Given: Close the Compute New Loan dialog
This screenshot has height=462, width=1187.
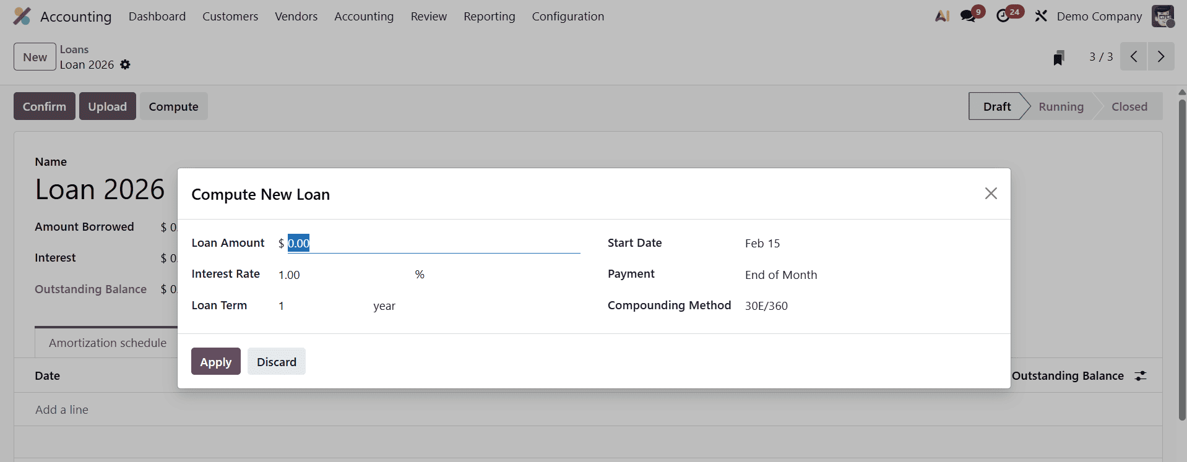Looking at the screenshot, I should point(991,194).
